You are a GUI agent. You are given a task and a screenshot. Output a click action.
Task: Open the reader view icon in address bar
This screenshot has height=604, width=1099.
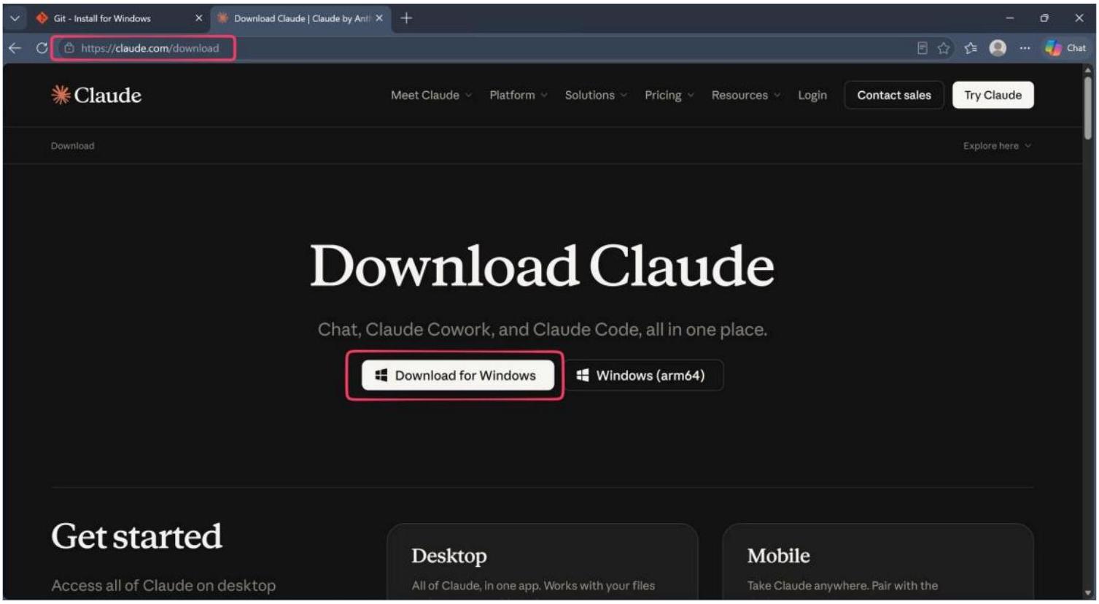(923, 48)
